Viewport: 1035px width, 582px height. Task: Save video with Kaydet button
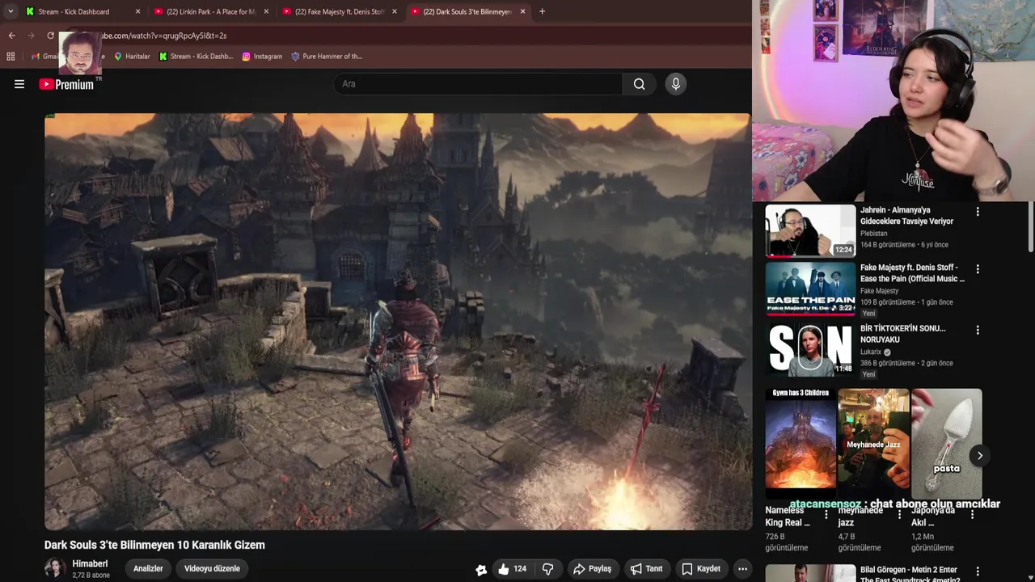[701, 569]
